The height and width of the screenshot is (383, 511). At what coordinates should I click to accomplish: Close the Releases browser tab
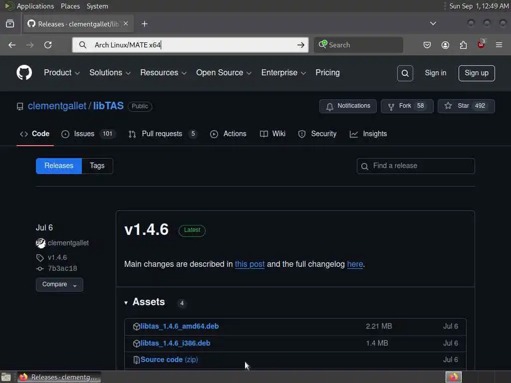126,23
